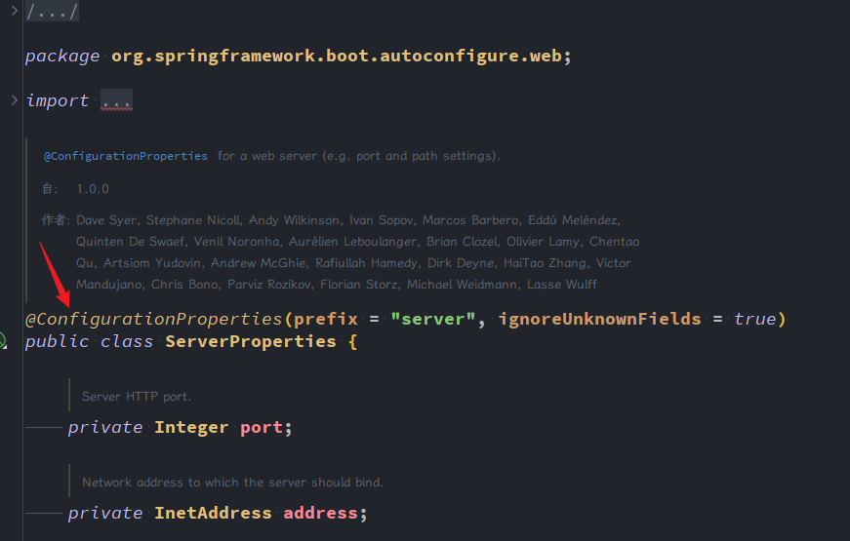This screenshot has width=850, height=541.
Task: Click the folded import ellipsis placeholder
Action: point(116,100)
